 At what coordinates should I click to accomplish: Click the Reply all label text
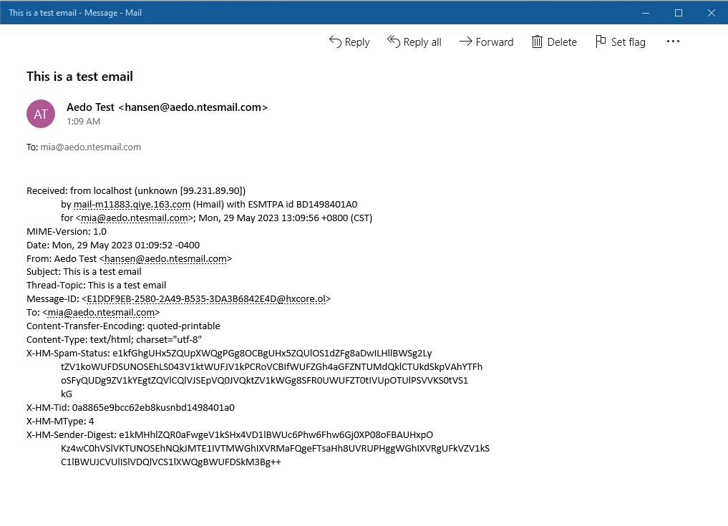pos(422,42)
